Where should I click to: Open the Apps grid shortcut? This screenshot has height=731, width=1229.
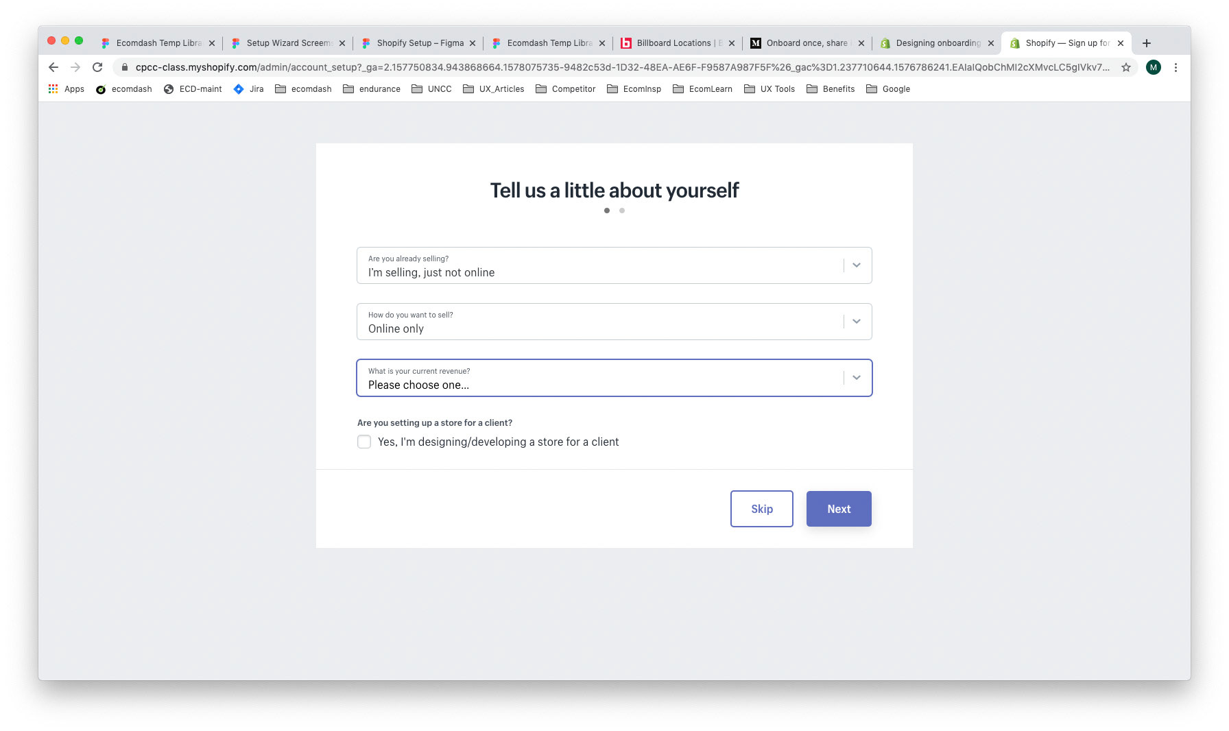67,89
